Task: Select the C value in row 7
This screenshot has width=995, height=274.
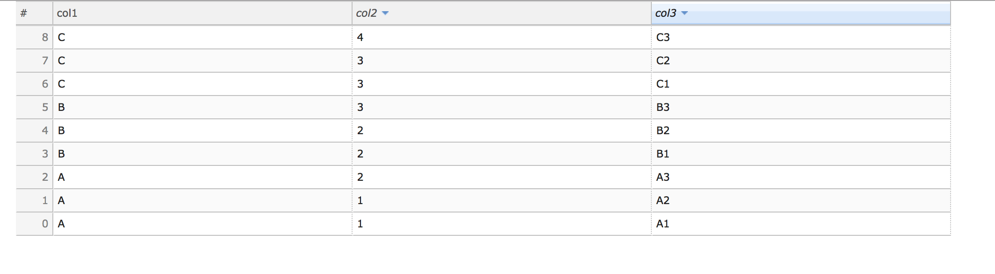Action: pos(60,60)
